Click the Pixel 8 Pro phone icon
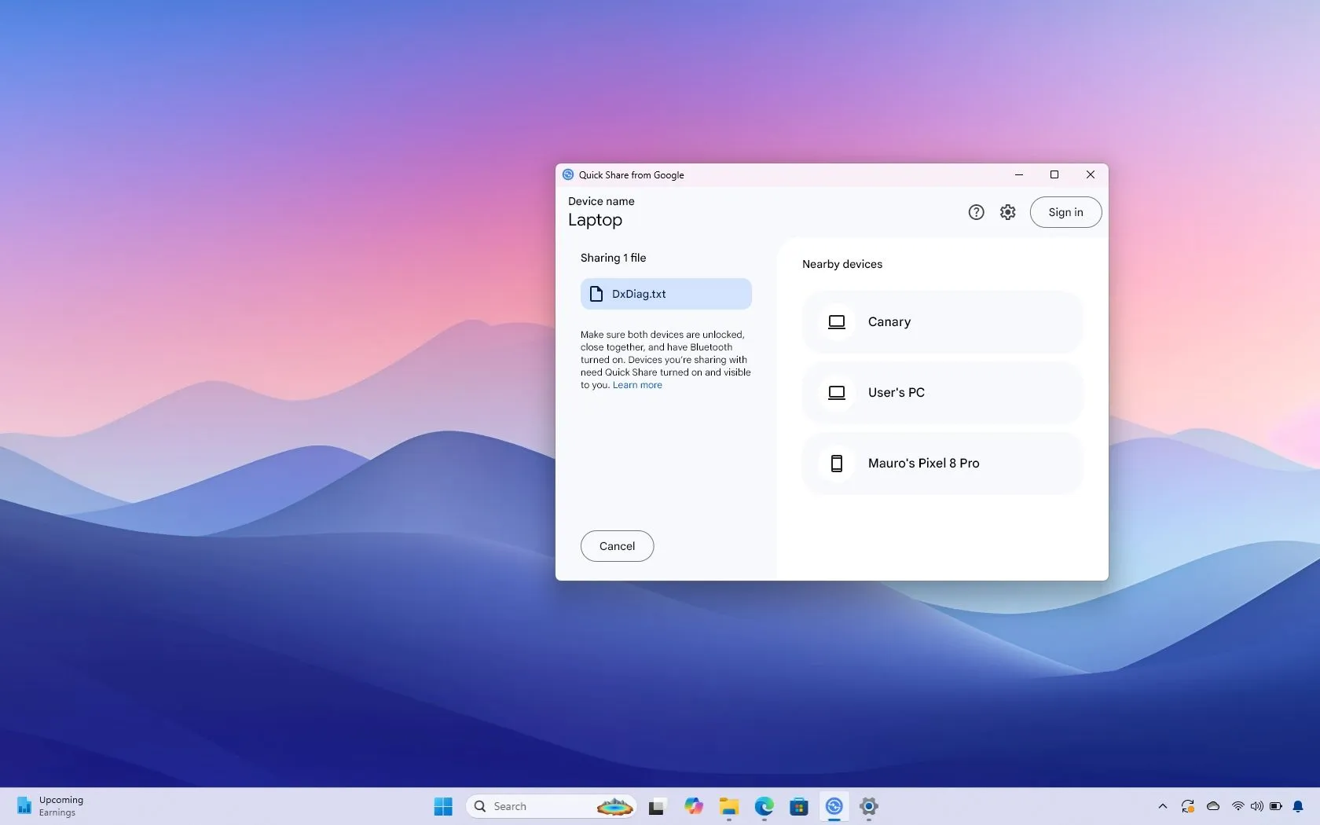1320x825 pixels. pos(837,464)
